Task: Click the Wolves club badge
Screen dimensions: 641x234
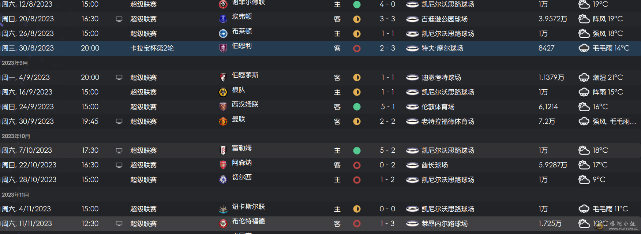Action: coord(223,92)
